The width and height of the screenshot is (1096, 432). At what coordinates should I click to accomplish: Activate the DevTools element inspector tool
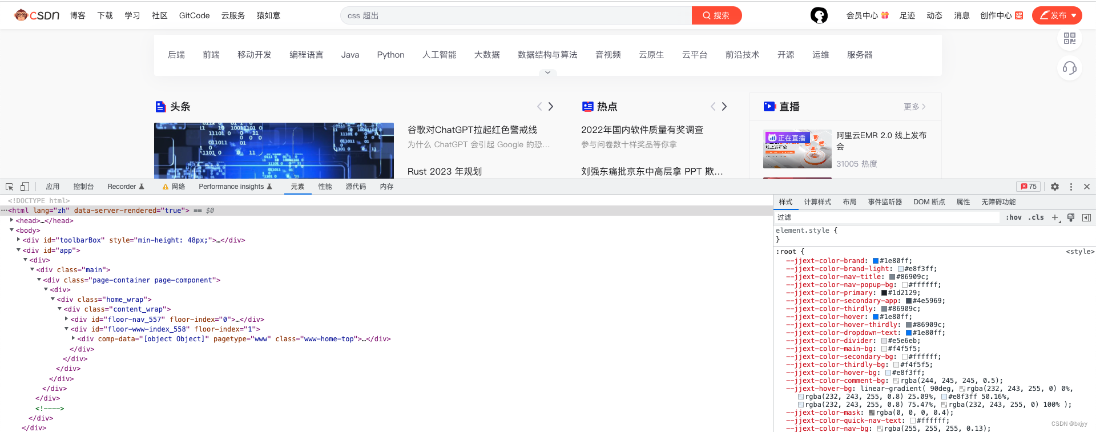click(x=10, y=187)
